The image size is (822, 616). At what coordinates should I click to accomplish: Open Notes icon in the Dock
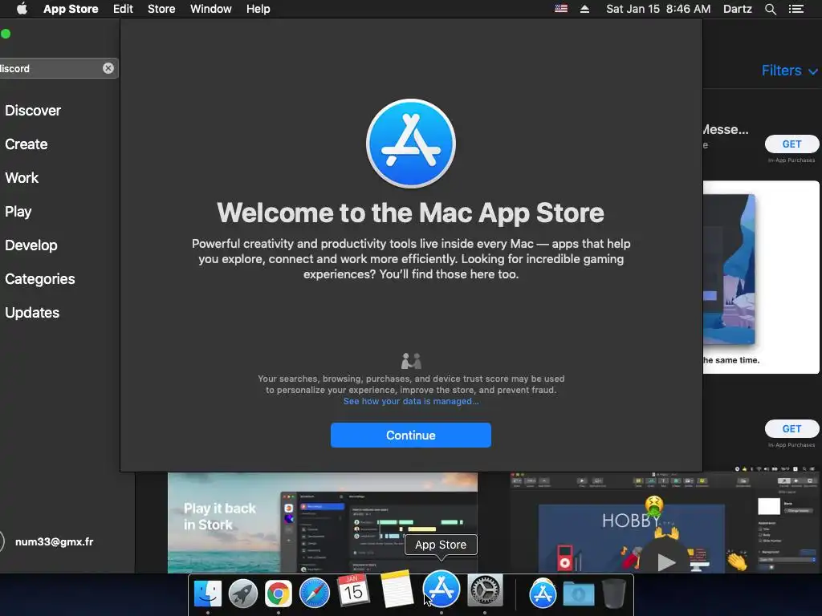(397, 590)
